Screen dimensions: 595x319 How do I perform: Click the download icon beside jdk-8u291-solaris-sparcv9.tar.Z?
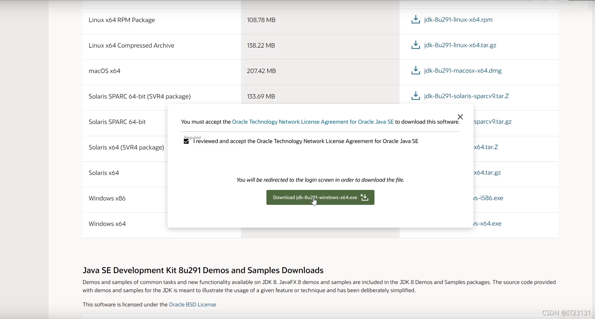[416, 96]
